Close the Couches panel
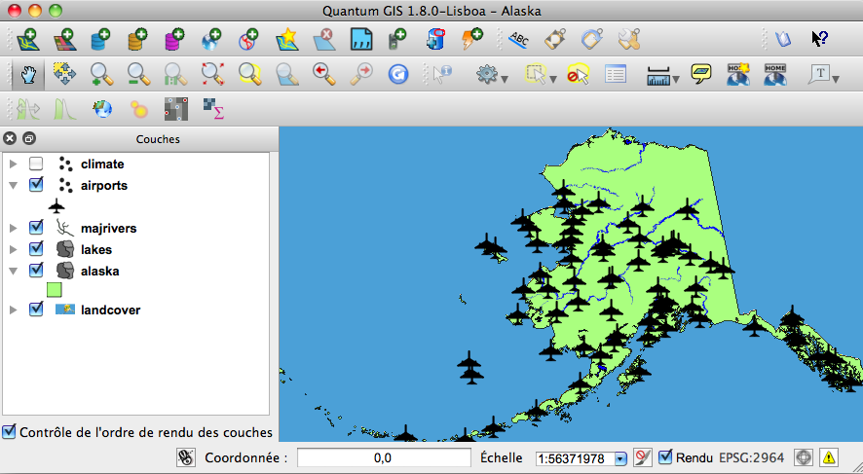863x474 pixels. coord(10,138)
